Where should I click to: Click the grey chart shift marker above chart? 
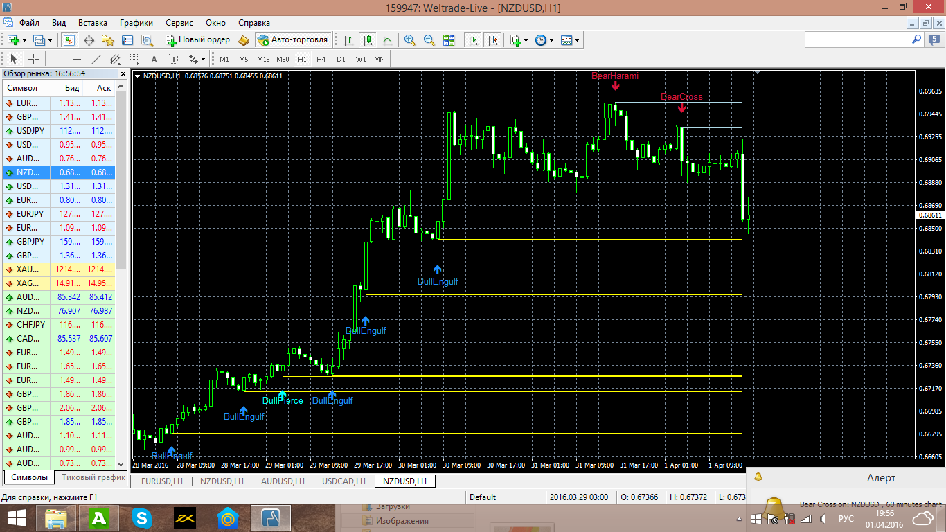(757, 71)
